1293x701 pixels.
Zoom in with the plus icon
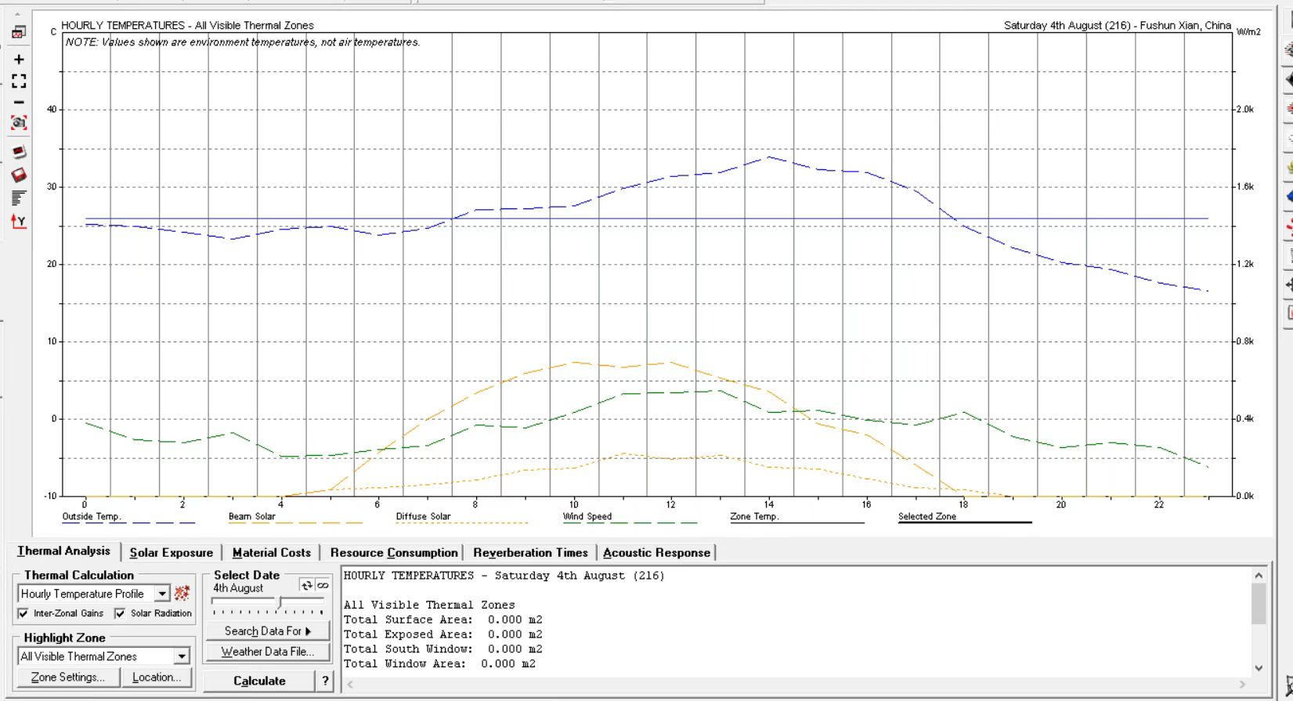(19, 60)
